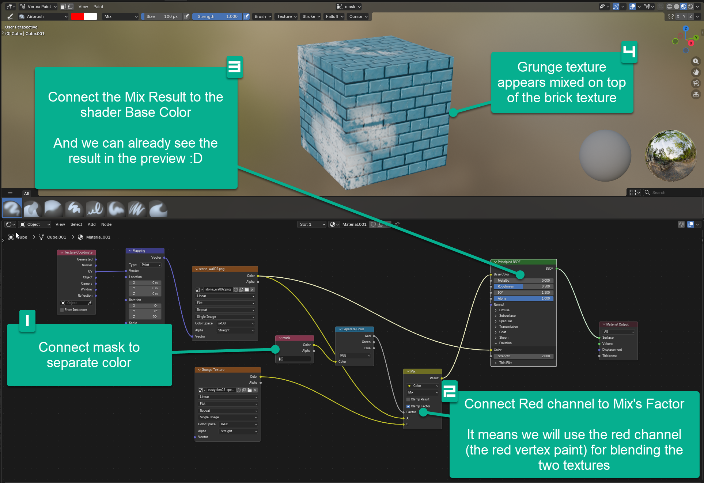
Task: Open image browser on stone_wall02.png node
Action: [199, 290]
